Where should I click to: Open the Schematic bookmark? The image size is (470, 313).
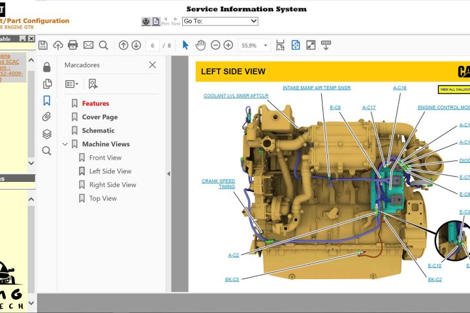point(99,130)
